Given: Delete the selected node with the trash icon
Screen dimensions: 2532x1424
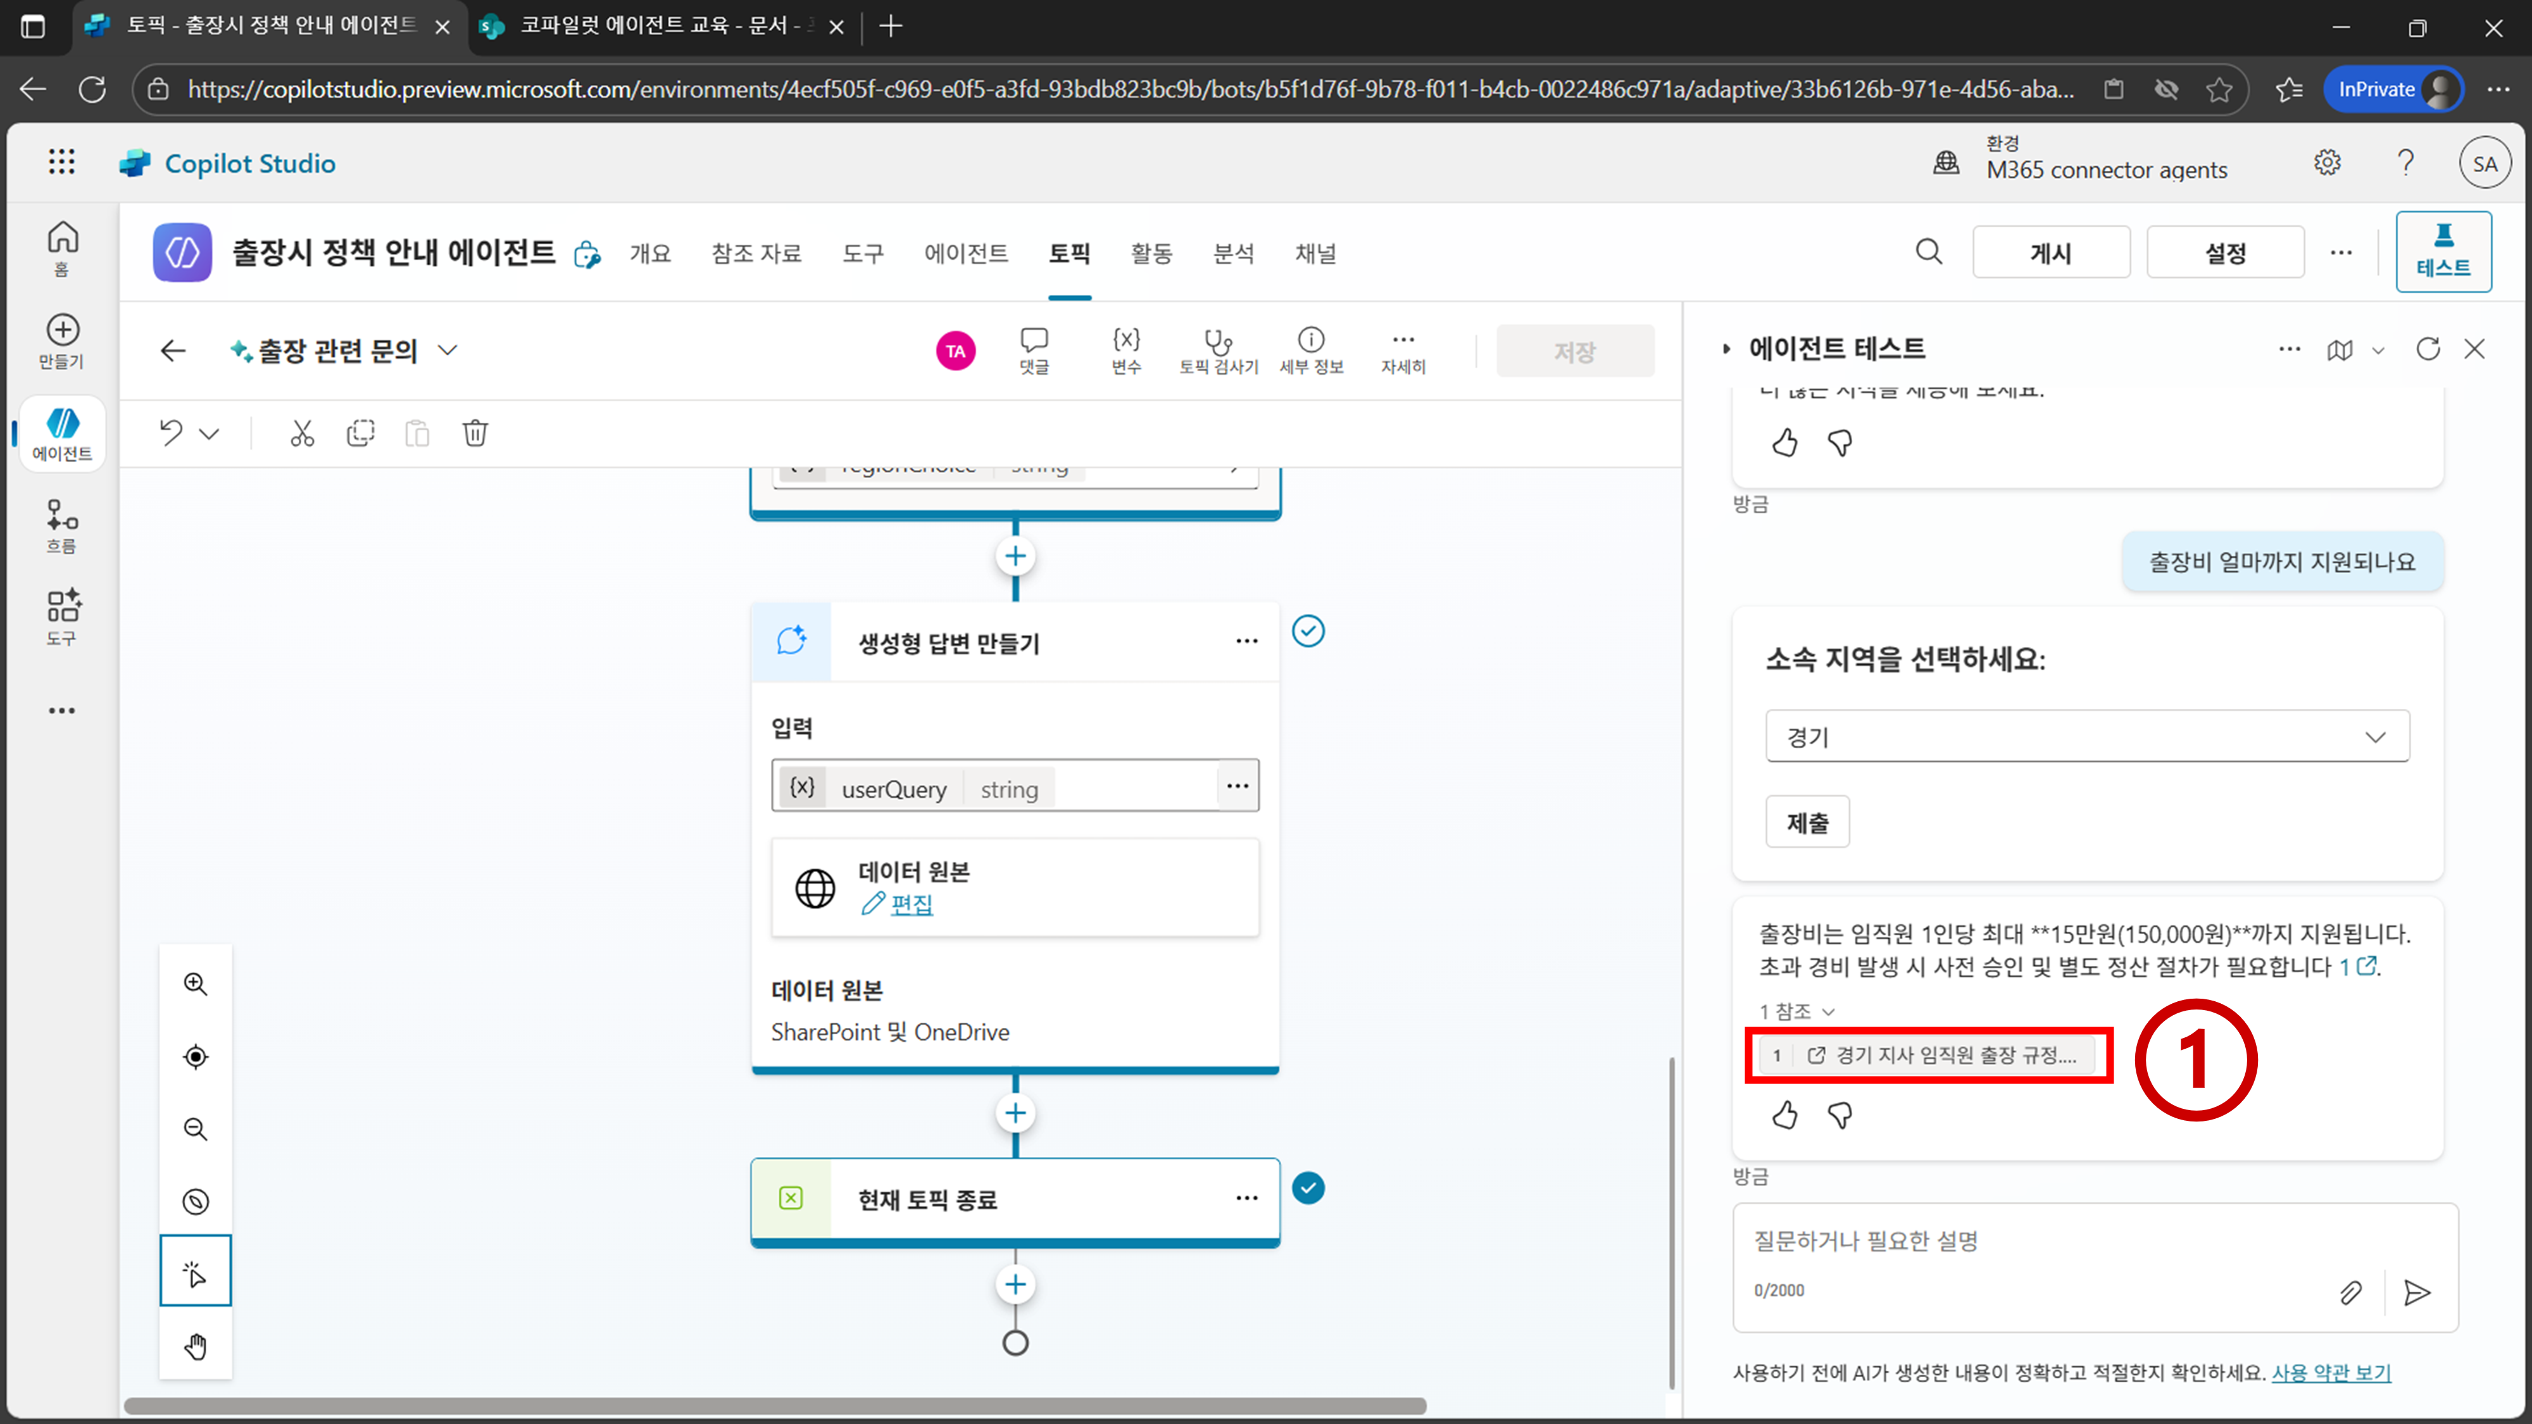Looking at the screenshot, I should (x=475, y=434).
